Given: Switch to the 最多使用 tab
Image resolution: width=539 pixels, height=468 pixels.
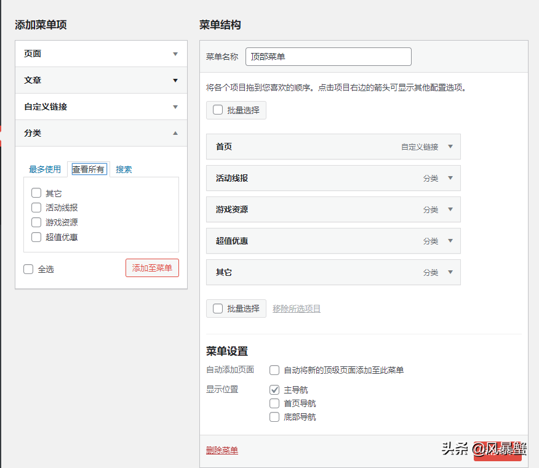Looking at the screenshot, I should click(45, 169).
